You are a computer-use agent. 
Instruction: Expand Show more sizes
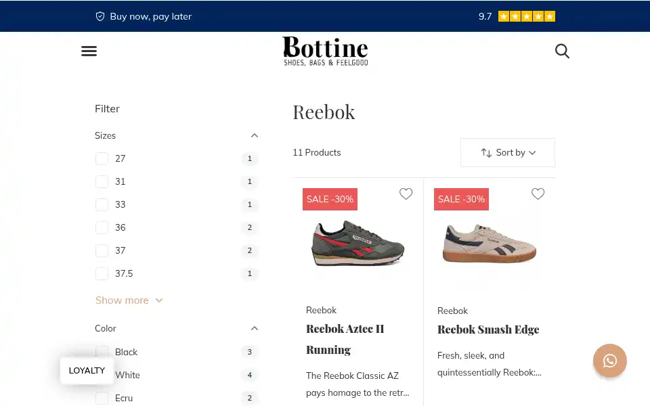(x=129, y=300)
